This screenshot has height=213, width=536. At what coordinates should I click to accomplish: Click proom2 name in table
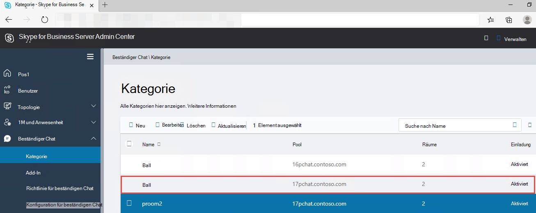click(152, 204)
